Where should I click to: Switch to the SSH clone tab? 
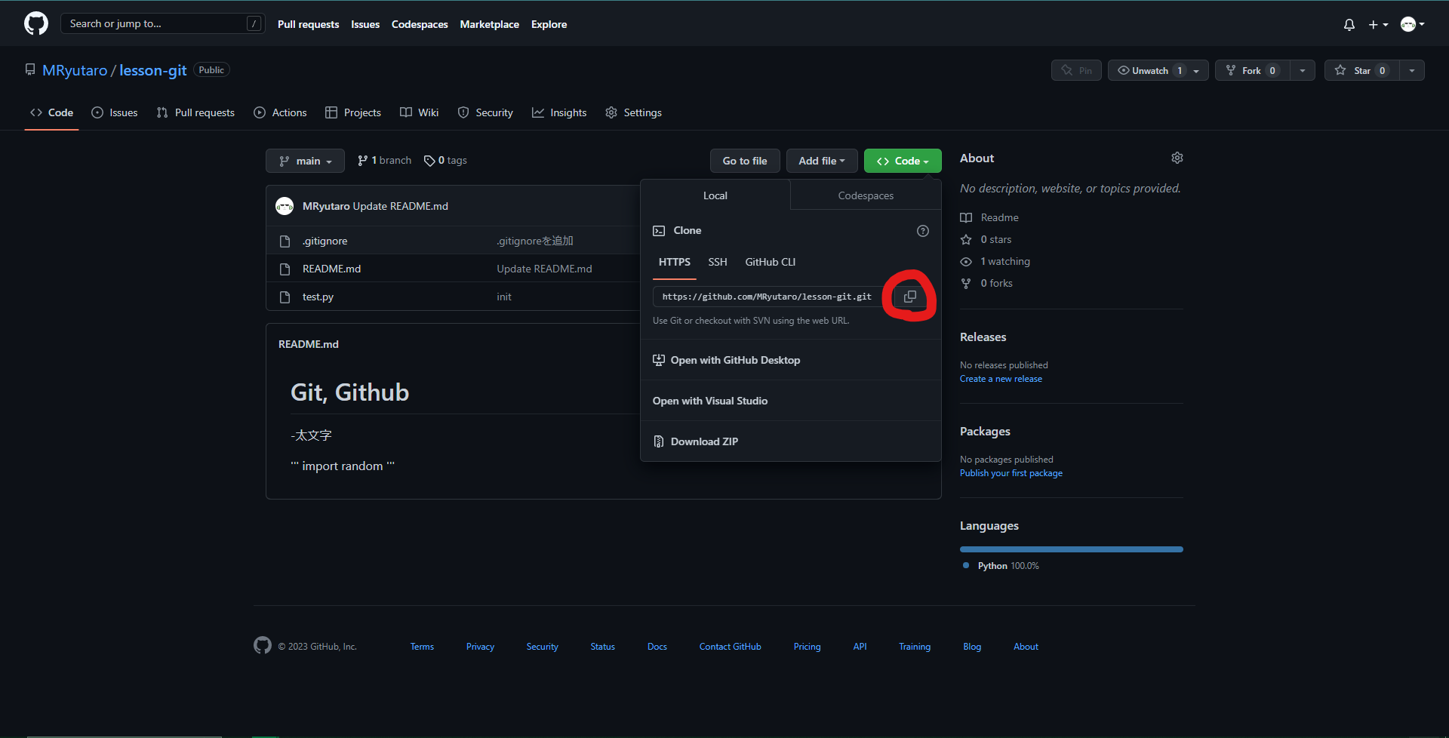717,262
